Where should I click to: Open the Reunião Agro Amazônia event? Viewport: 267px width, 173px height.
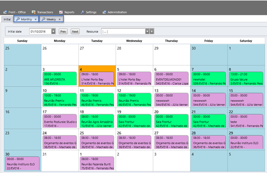(97, 121)
